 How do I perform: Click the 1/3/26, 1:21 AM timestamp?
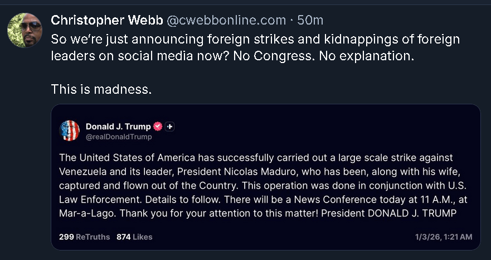click(444, 237)
